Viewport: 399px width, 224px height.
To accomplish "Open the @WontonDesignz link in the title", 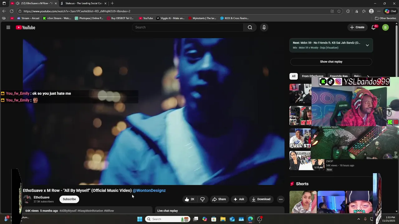I will click(149, 190).
